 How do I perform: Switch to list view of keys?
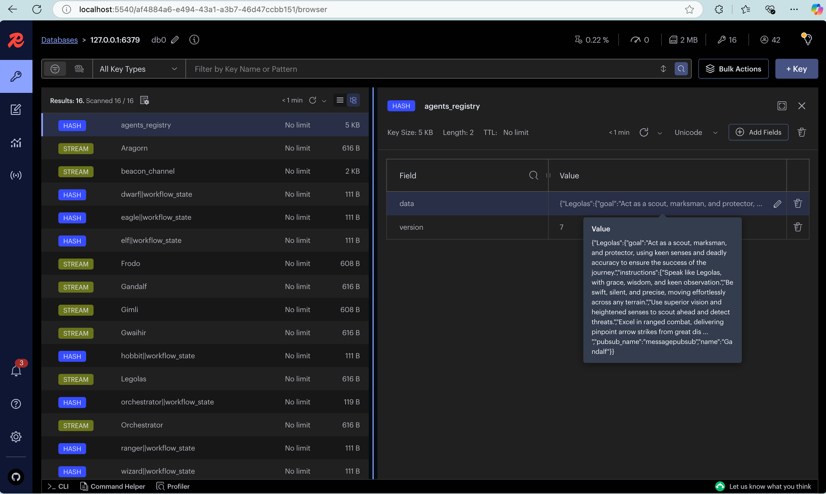[340, 100]
